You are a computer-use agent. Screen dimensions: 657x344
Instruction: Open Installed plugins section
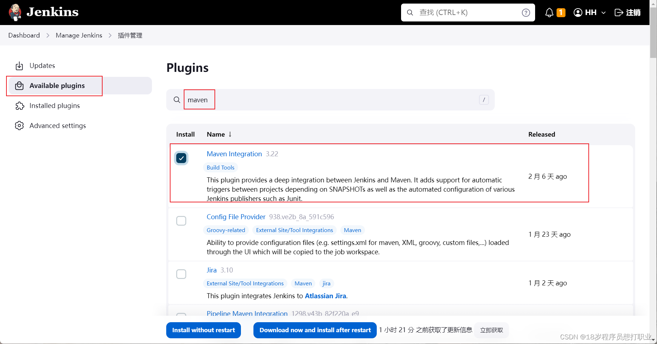point(80,106)
